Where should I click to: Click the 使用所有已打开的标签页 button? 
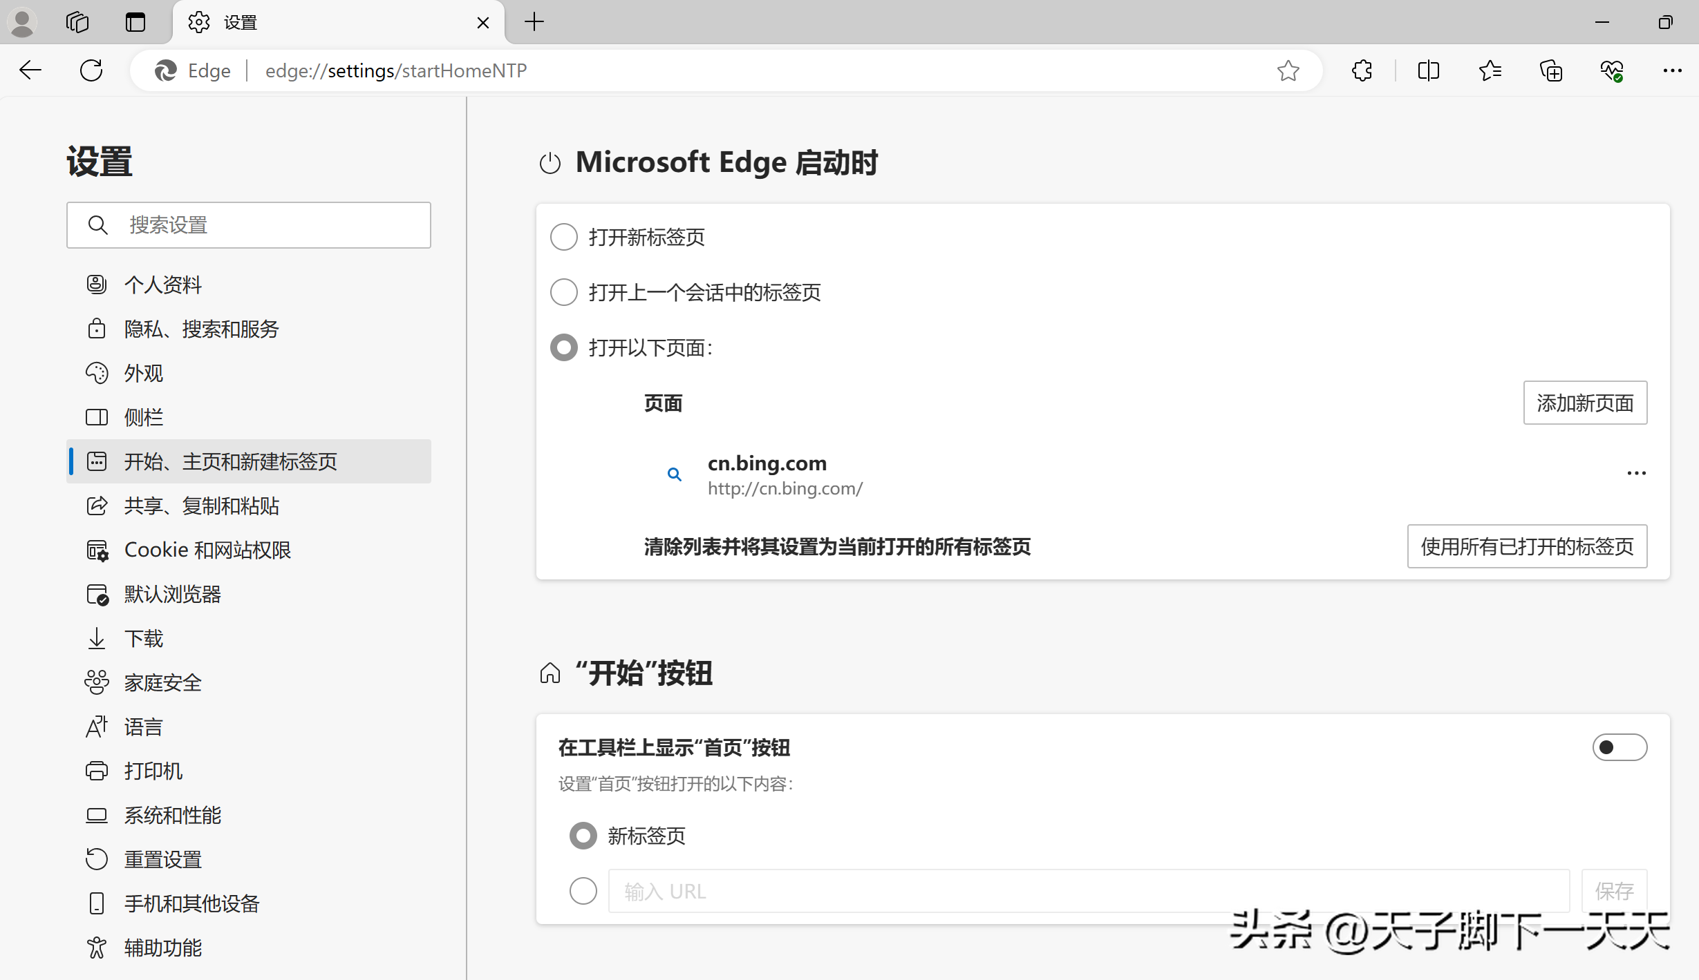[x=1526, y=546]
